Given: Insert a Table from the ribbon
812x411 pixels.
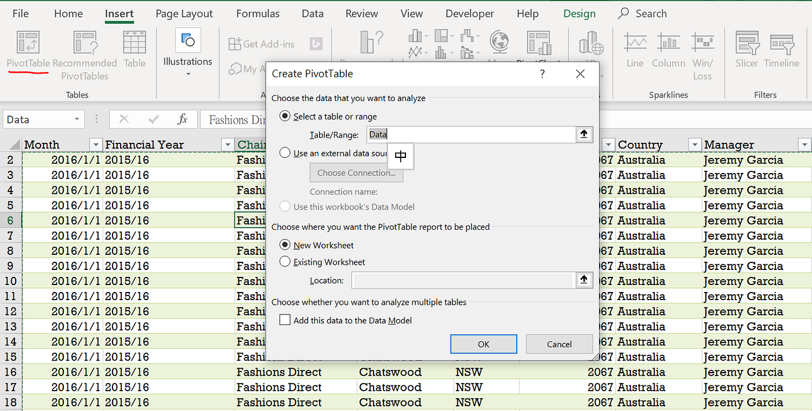Looking at the screenshot, I should [135, 44].
